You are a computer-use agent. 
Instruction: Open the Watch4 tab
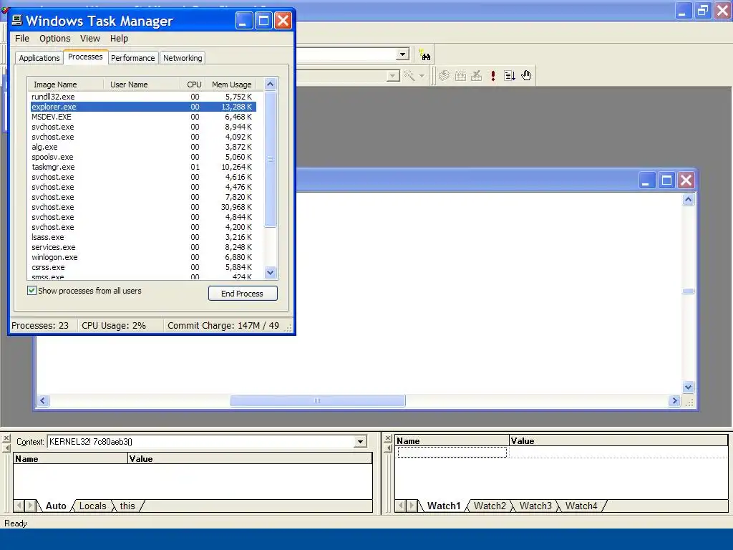coord(581,506)
